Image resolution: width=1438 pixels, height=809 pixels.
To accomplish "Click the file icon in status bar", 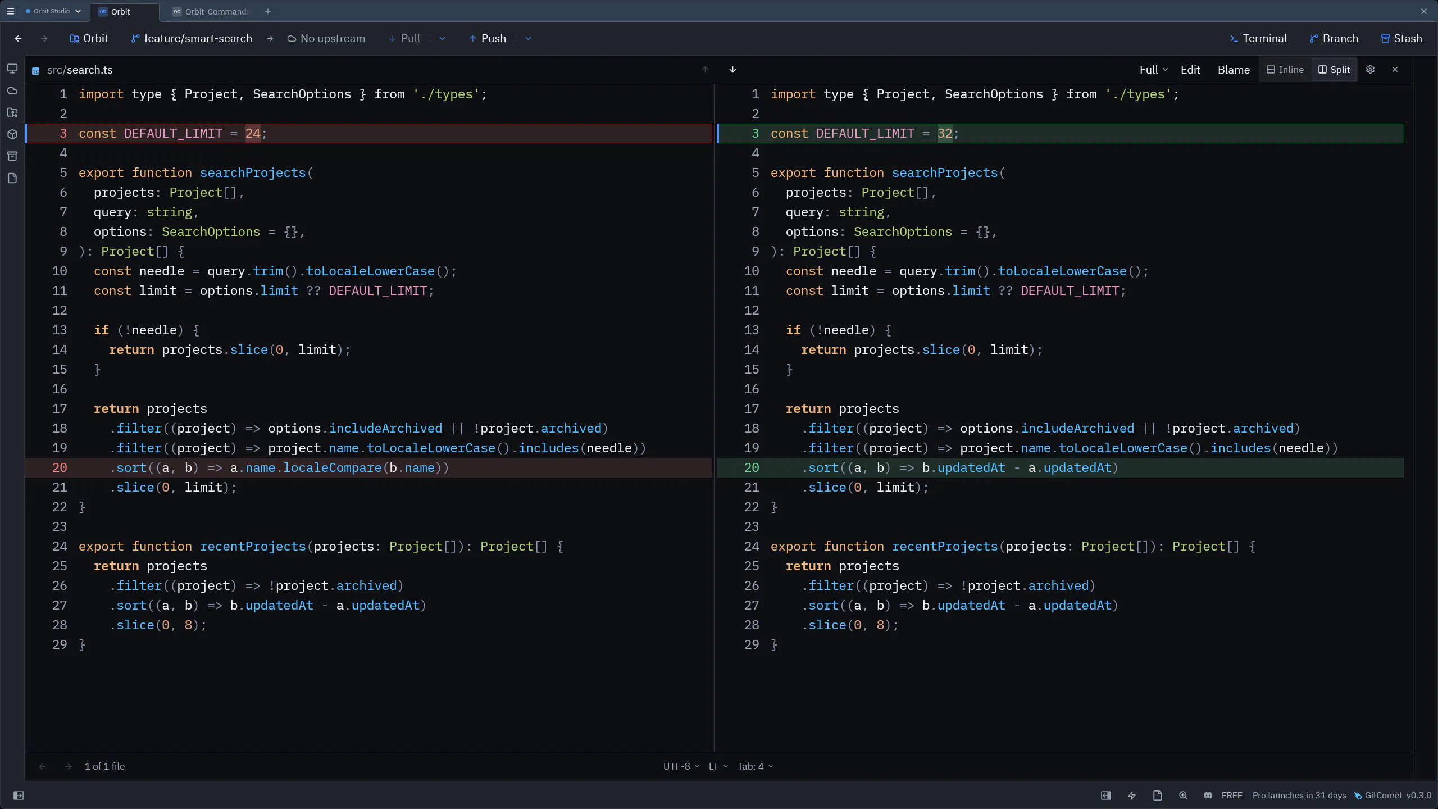I will pyautogui.click(x=1157, y=796).
